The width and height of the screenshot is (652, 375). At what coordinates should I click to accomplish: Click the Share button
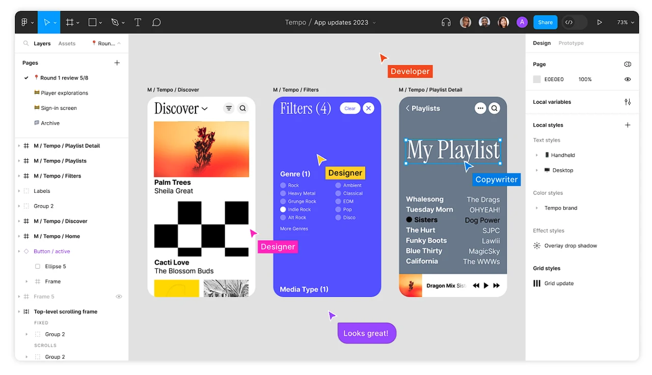[x=545, y=22]
